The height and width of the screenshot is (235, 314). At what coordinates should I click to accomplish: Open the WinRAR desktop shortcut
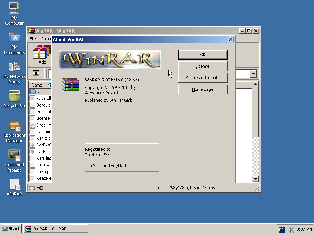(x=14, y=184)
